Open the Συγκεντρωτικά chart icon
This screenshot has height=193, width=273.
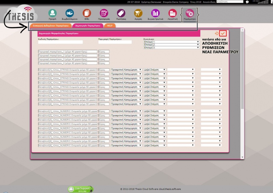tap(156, 13)
